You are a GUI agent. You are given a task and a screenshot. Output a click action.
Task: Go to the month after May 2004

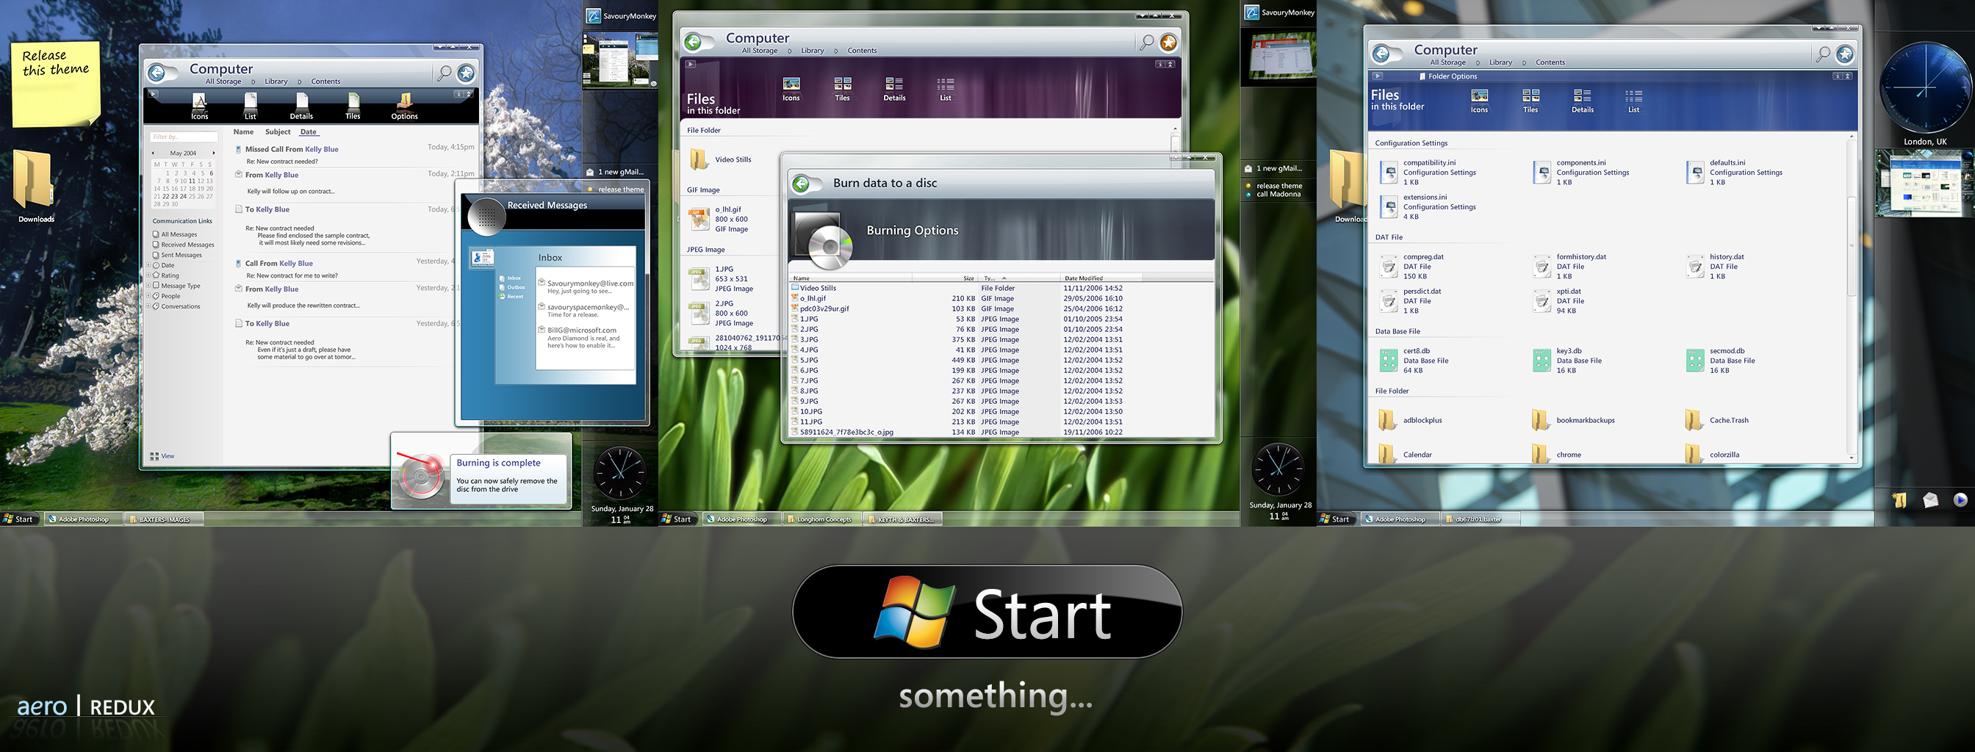point(214,153)
